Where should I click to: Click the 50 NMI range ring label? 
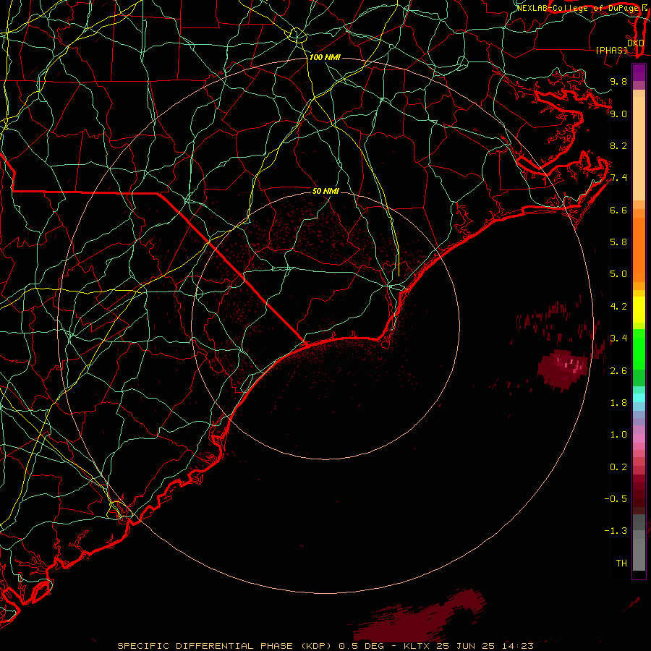[325, 192]
